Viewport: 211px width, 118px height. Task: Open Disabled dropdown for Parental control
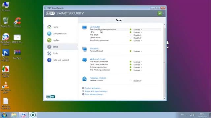pos(138,81)
